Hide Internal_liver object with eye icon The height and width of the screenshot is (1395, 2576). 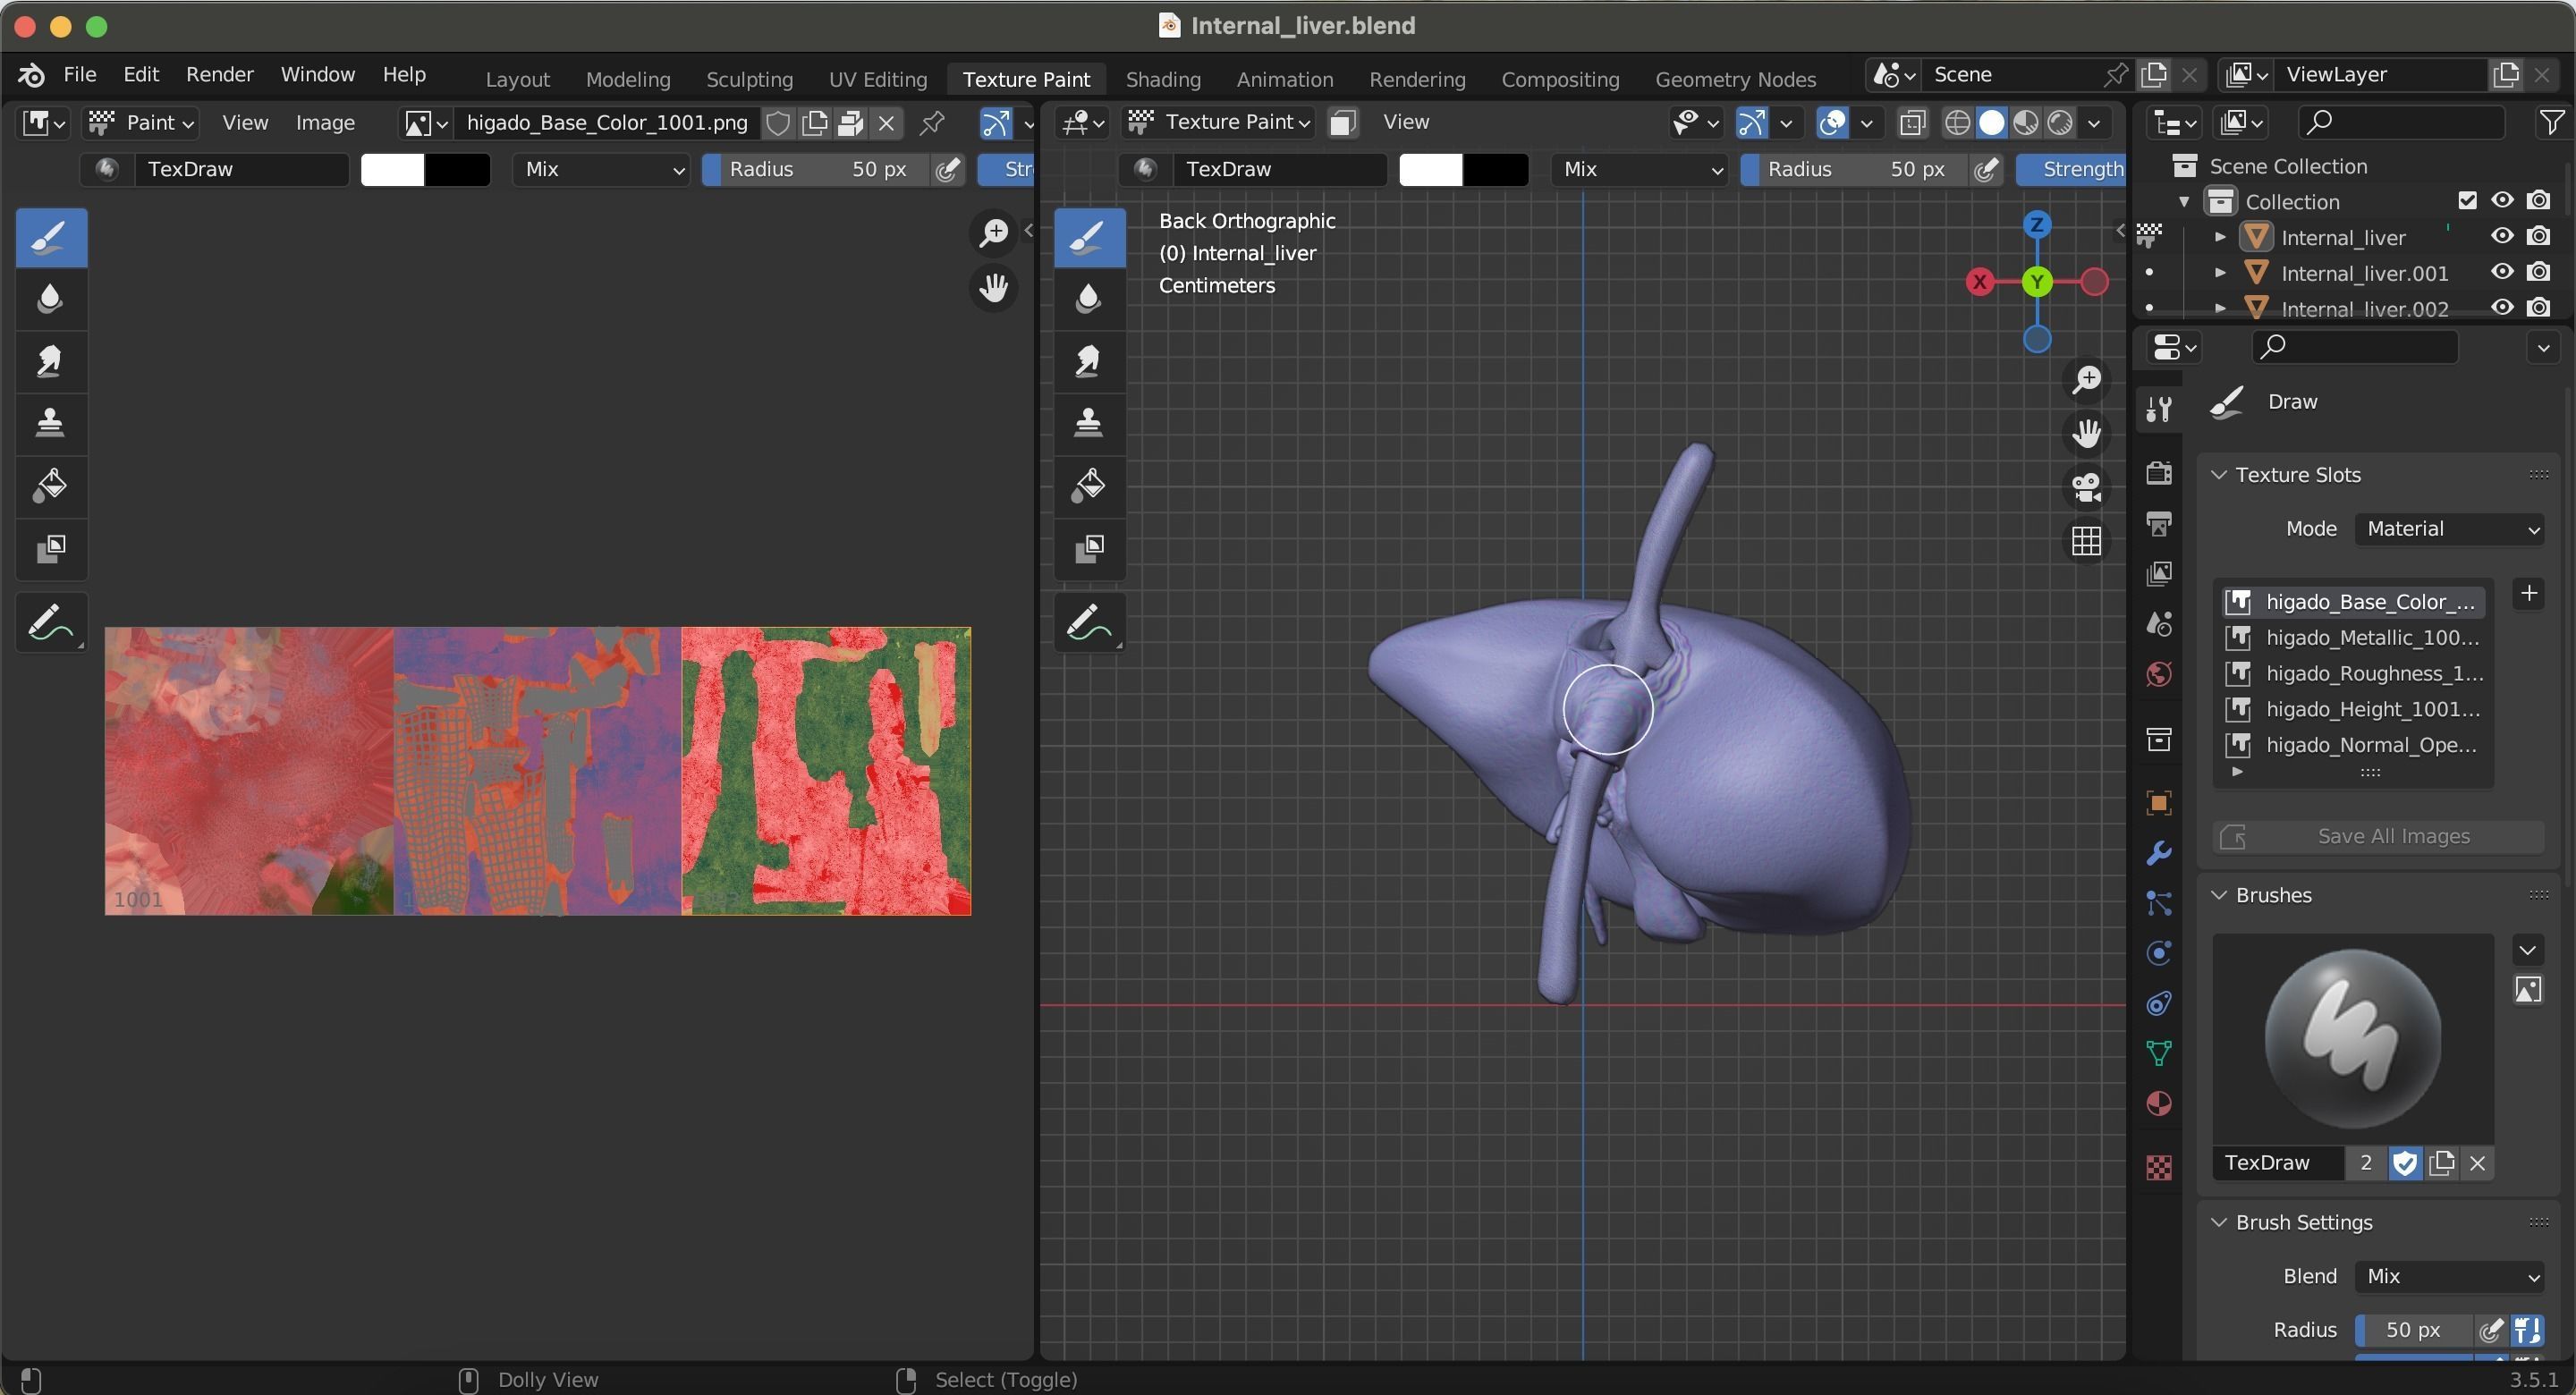coord(2502,236)
